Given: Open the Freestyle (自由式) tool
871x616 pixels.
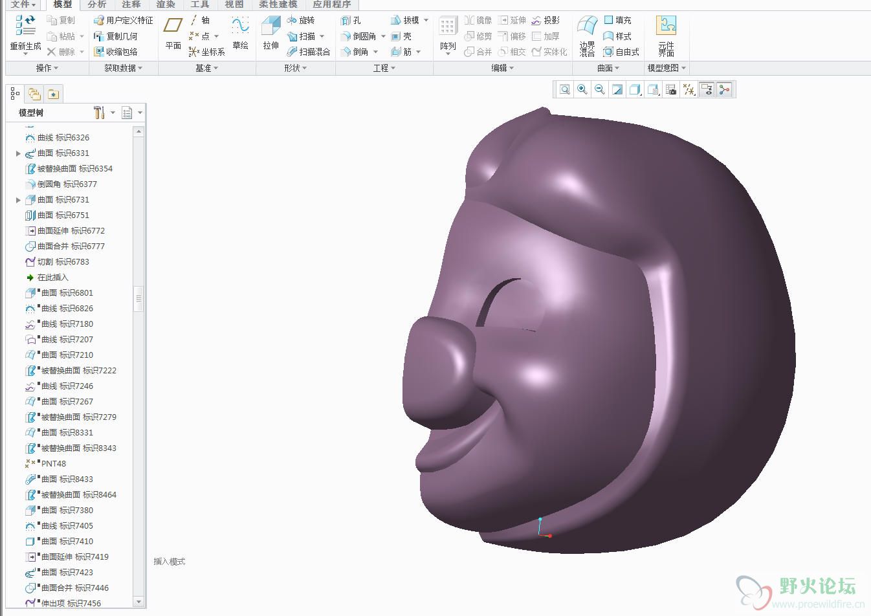Looking at the screenshot, I should point(621,52).
